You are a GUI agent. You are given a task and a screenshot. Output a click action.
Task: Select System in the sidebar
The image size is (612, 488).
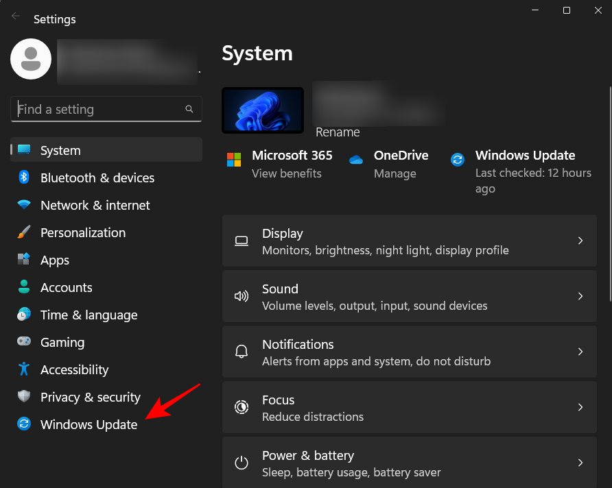(106, 149)
